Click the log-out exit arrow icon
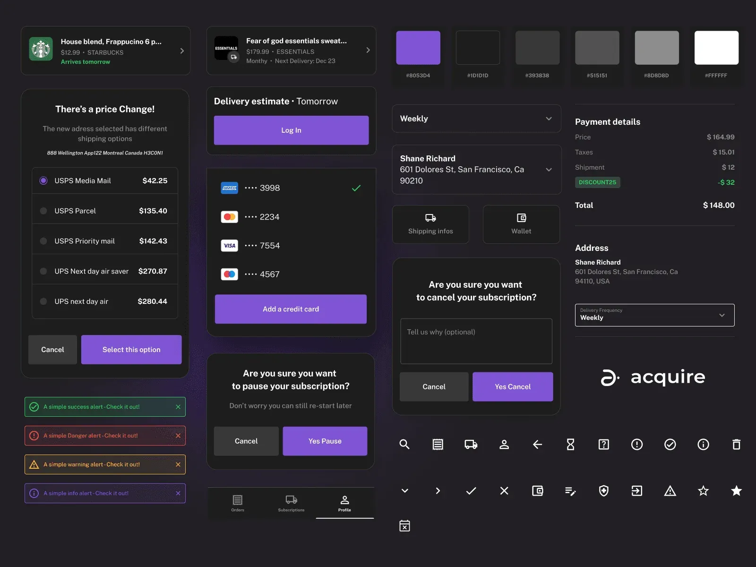Image resolution: width=756 pixels, height=567 pixels. (x=637, y=491)
